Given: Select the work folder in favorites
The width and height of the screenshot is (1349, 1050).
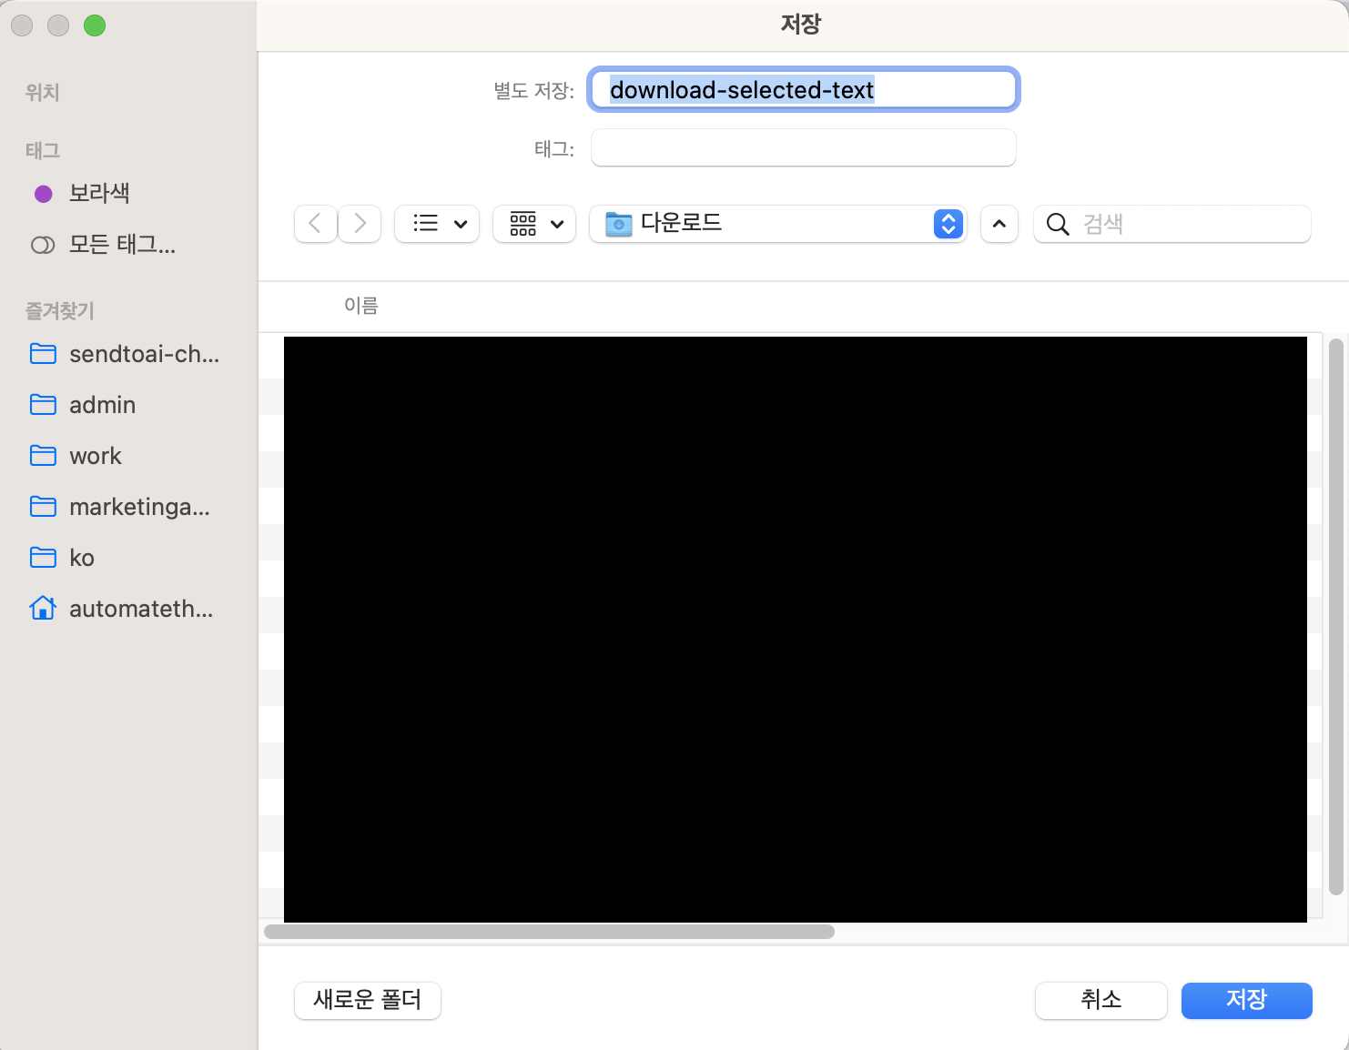Looking at the screenshot, I should (95, 456).
